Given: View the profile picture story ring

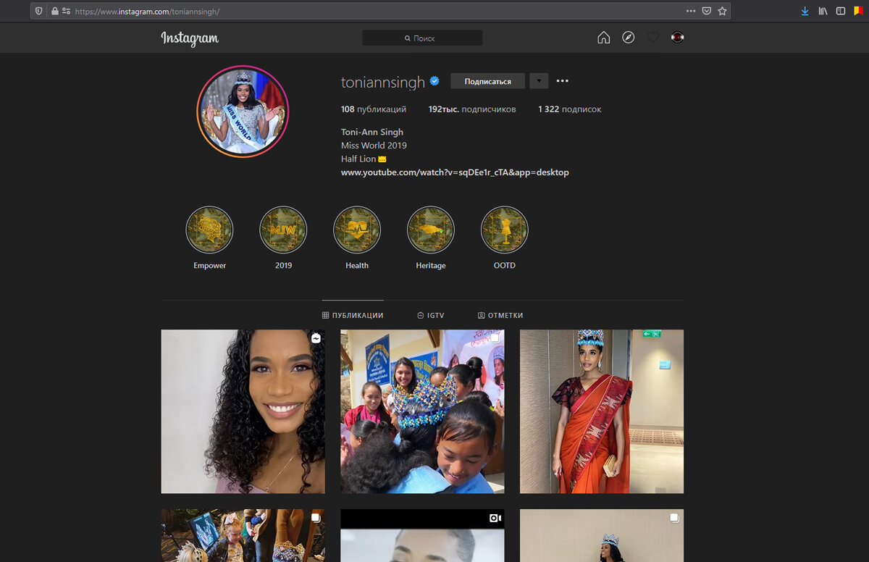Looking at the screenshot, I should point(243,112).
